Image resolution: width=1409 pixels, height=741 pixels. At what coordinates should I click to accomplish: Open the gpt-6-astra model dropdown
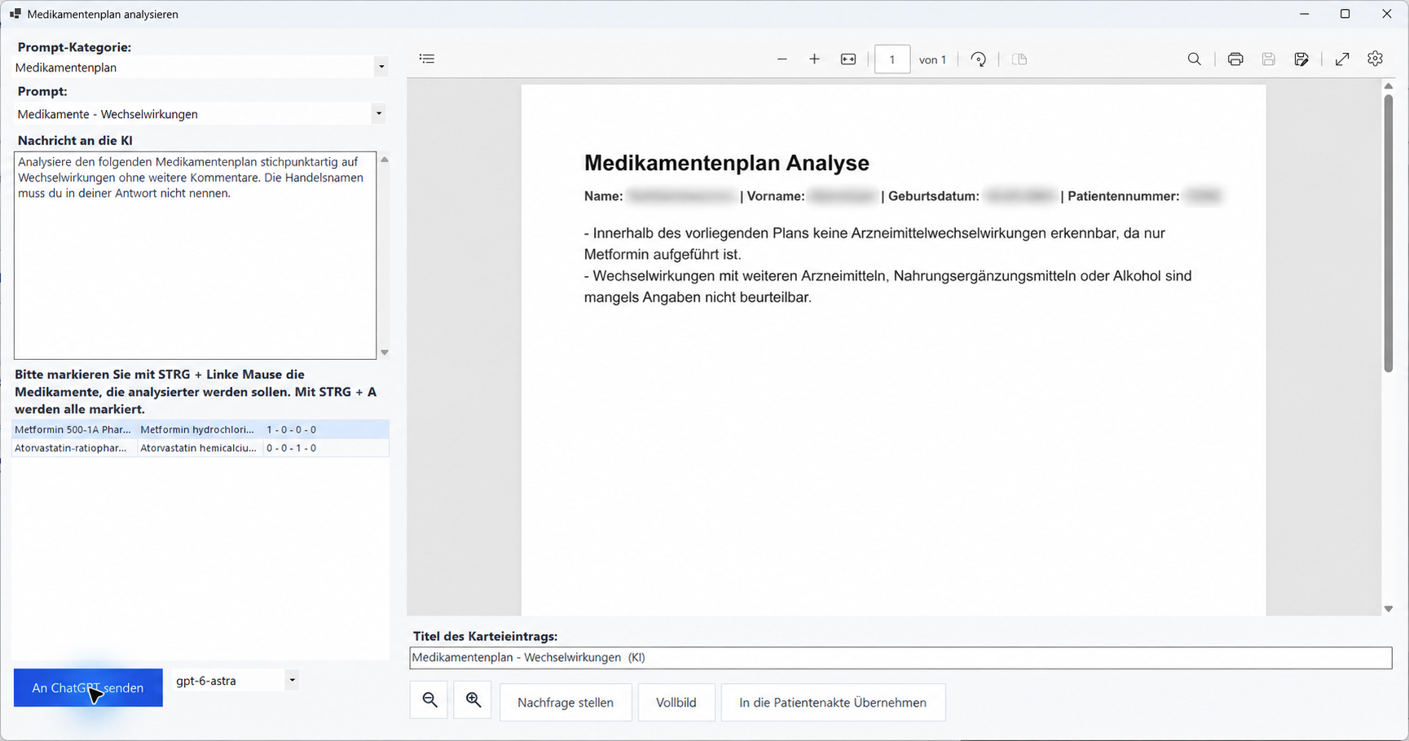point(292,680)
